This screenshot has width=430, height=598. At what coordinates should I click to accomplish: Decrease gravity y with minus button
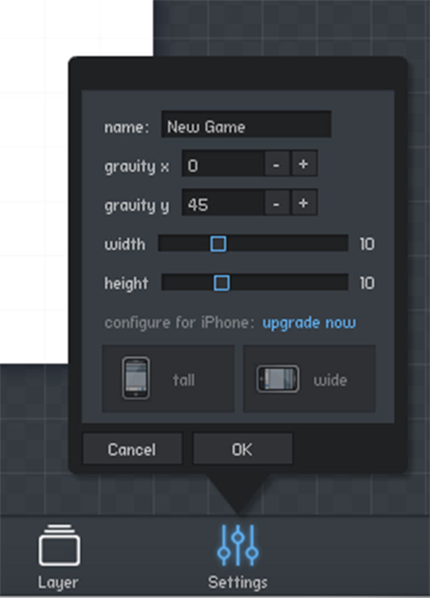click(277, 203)
